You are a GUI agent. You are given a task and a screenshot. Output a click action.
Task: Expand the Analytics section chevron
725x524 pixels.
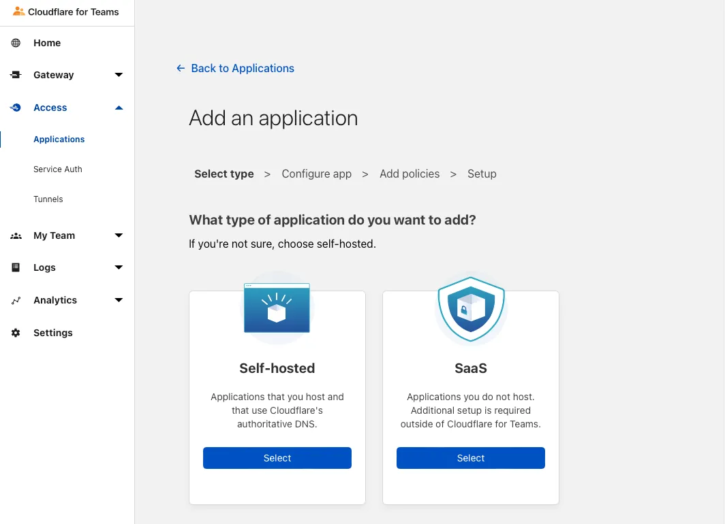point(118,300)
